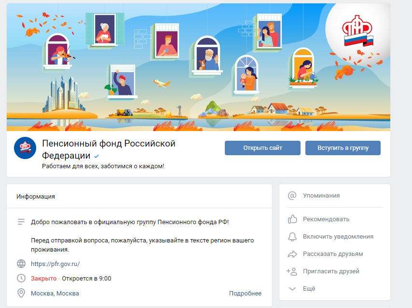Click the text Откроется в 9:00
Screen dimensions: 412x308
pos(86,279)
